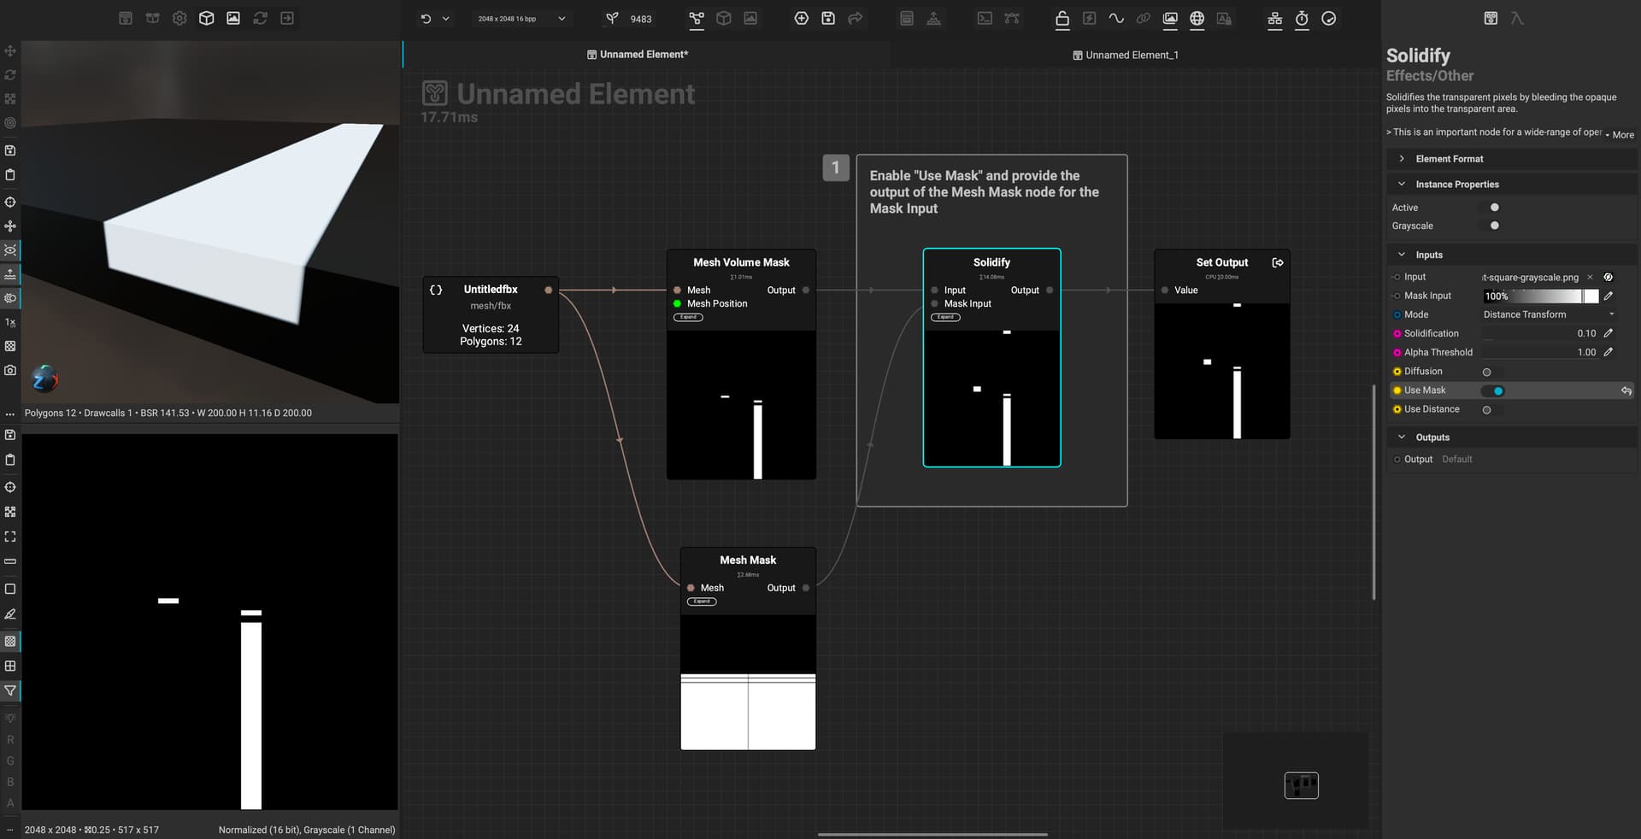Click the globe icon in top toolbar
Image resolution: width=1641 pixels, height=839 pixels.
pos(1197,19)
